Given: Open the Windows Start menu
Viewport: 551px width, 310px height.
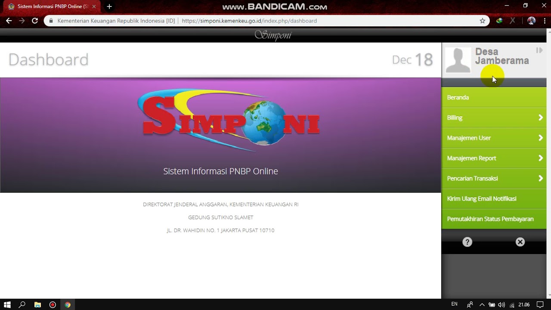Looking at the screenshot, I should coord(7,304).
